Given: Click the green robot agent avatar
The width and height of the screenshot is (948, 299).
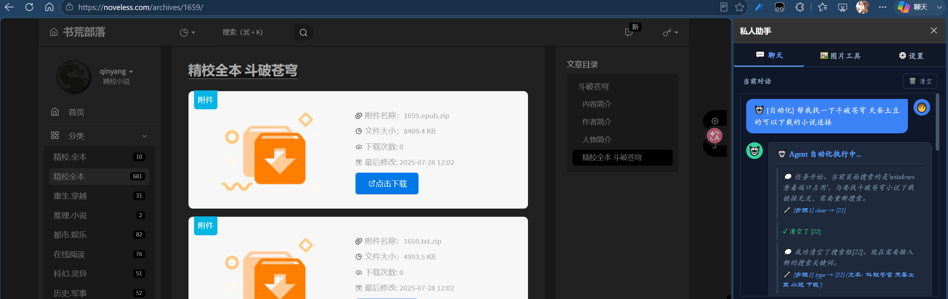Looking at the screenshot, I should [x=754, y=151].
